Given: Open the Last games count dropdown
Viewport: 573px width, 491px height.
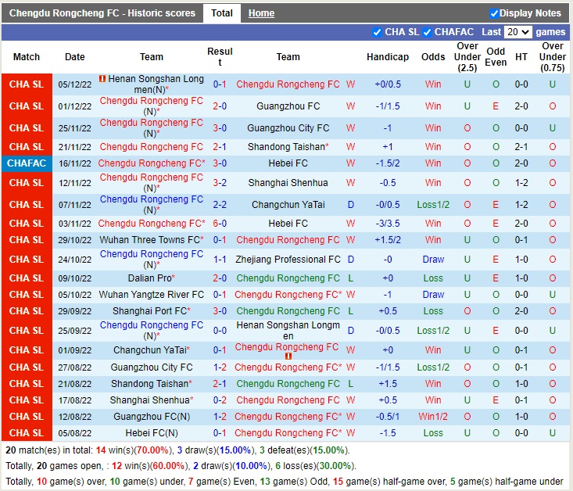Looking at the screenshot, I should pyautogui.click(x=518, y=32).
